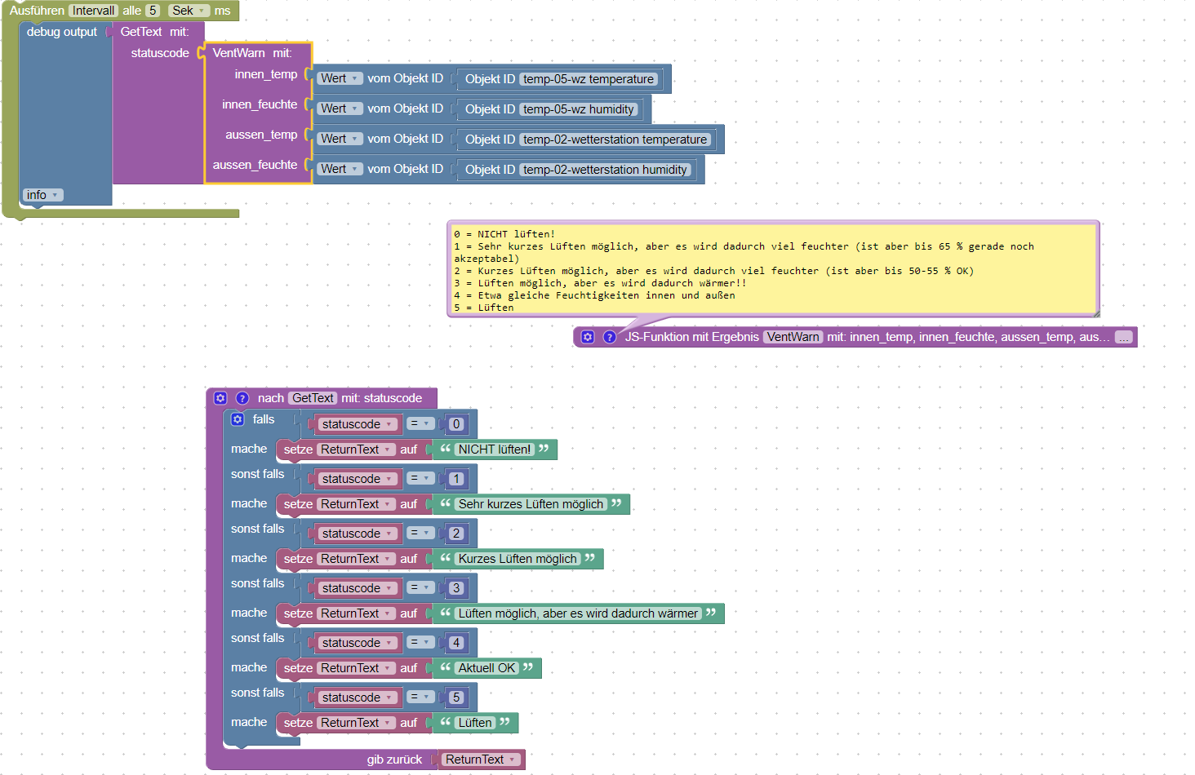Open Wert dropdown for aussen_feuchte row
The width and height of the screenshot is (1195, 775).
point(340,169)
